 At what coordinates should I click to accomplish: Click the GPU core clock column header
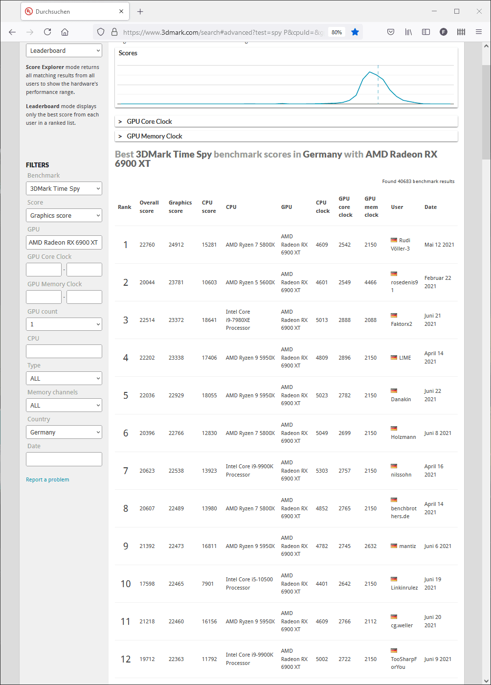point(345,207)
